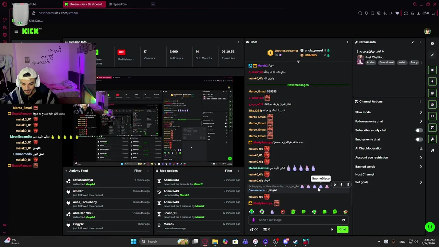Image resolution: width=439 pixels, height=247 pixels.
Task: Pin the hovered chat message
Action: (x=341, y=185)
